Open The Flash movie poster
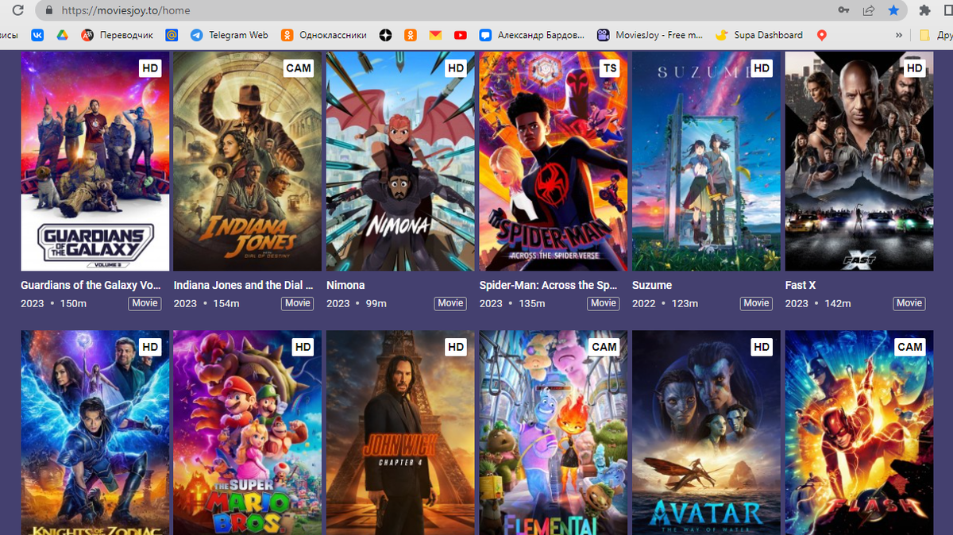This screenshot has height=535, width=953. click(x=858, y=433)
